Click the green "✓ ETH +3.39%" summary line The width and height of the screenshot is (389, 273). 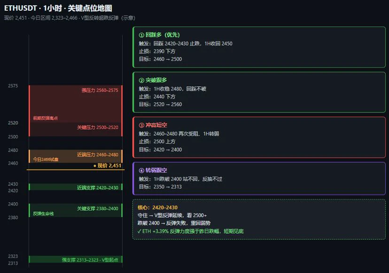(x=191, y=231)
